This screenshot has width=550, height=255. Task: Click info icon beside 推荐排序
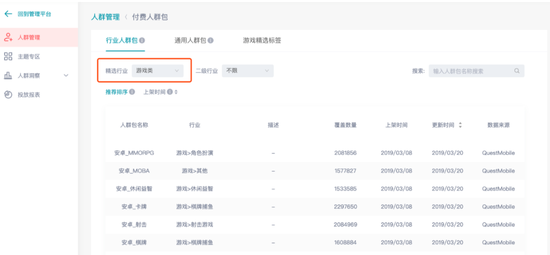(132, 92)
